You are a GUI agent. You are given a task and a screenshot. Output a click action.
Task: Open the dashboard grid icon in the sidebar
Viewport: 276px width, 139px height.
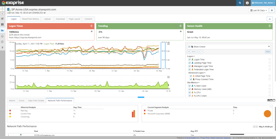[x=2, y=25]
